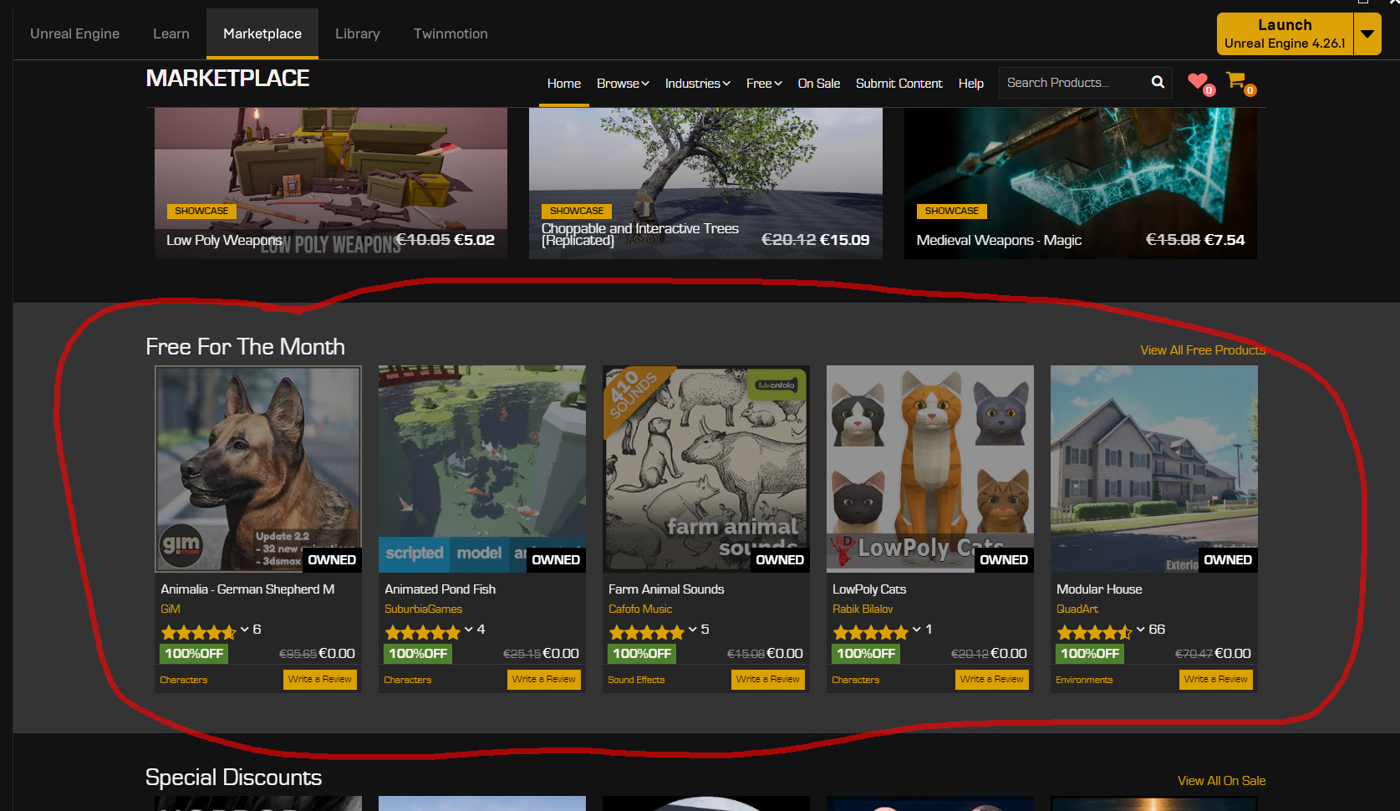Click View All On Sale link

coord(1221,781)
